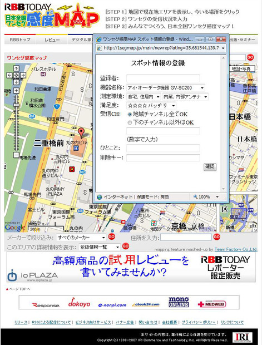Image resolution: width=262 pixels, height=345 pixels.
Task: Open the 問い合わせ footer link
Action: (x=148, y=322)
